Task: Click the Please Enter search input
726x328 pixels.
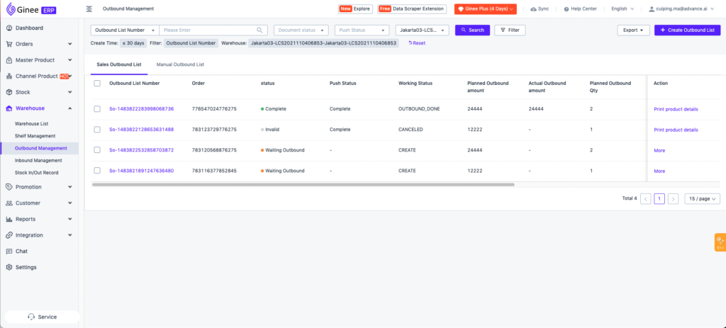Action: pos(207,30)
